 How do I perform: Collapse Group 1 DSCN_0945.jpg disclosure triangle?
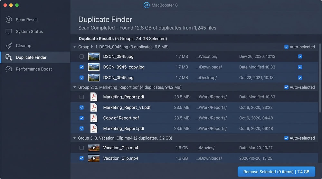75,47
